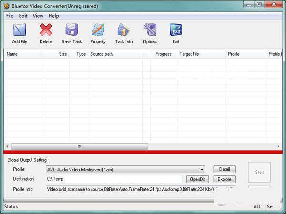Open the Help menu

[53, 16]
